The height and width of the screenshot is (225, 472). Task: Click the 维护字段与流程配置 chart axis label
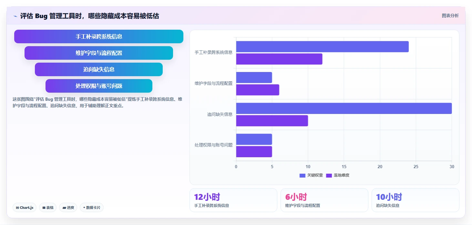coord(213,83)
